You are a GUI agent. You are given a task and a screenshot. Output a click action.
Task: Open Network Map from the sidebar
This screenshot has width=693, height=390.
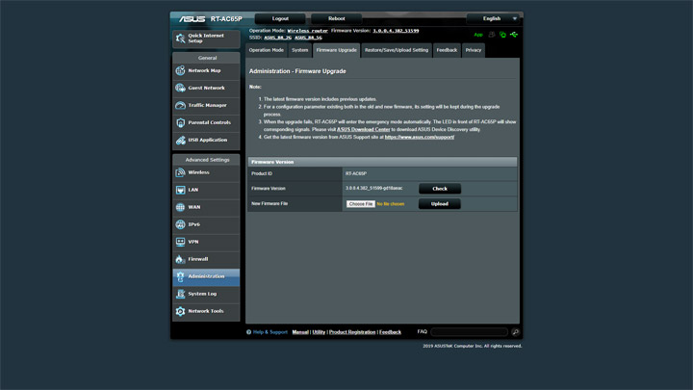point(206,70)
